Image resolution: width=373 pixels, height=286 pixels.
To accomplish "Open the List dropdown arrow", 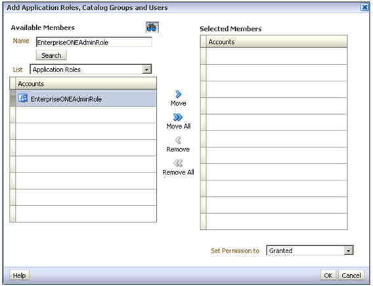I will click(147, 70).
